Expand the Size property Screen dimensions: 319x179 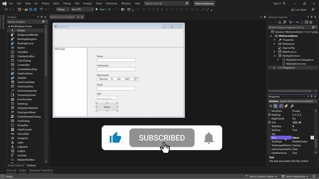(x=269, y=122)
